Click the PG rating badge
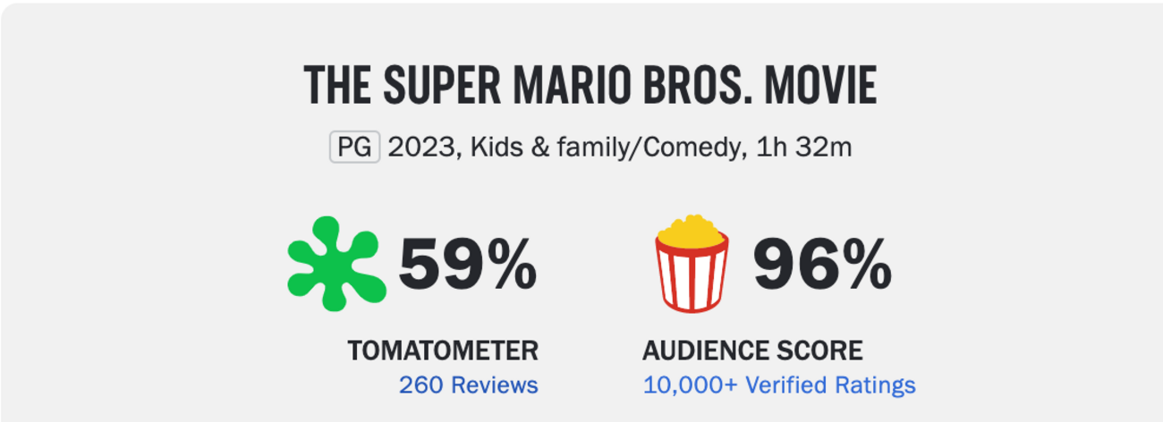 click(354, 147)
